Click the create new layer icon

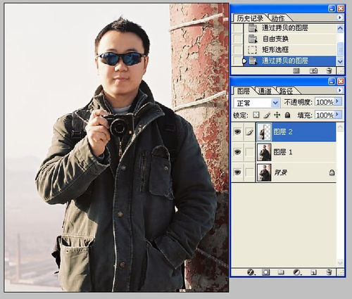pos(313,272)
